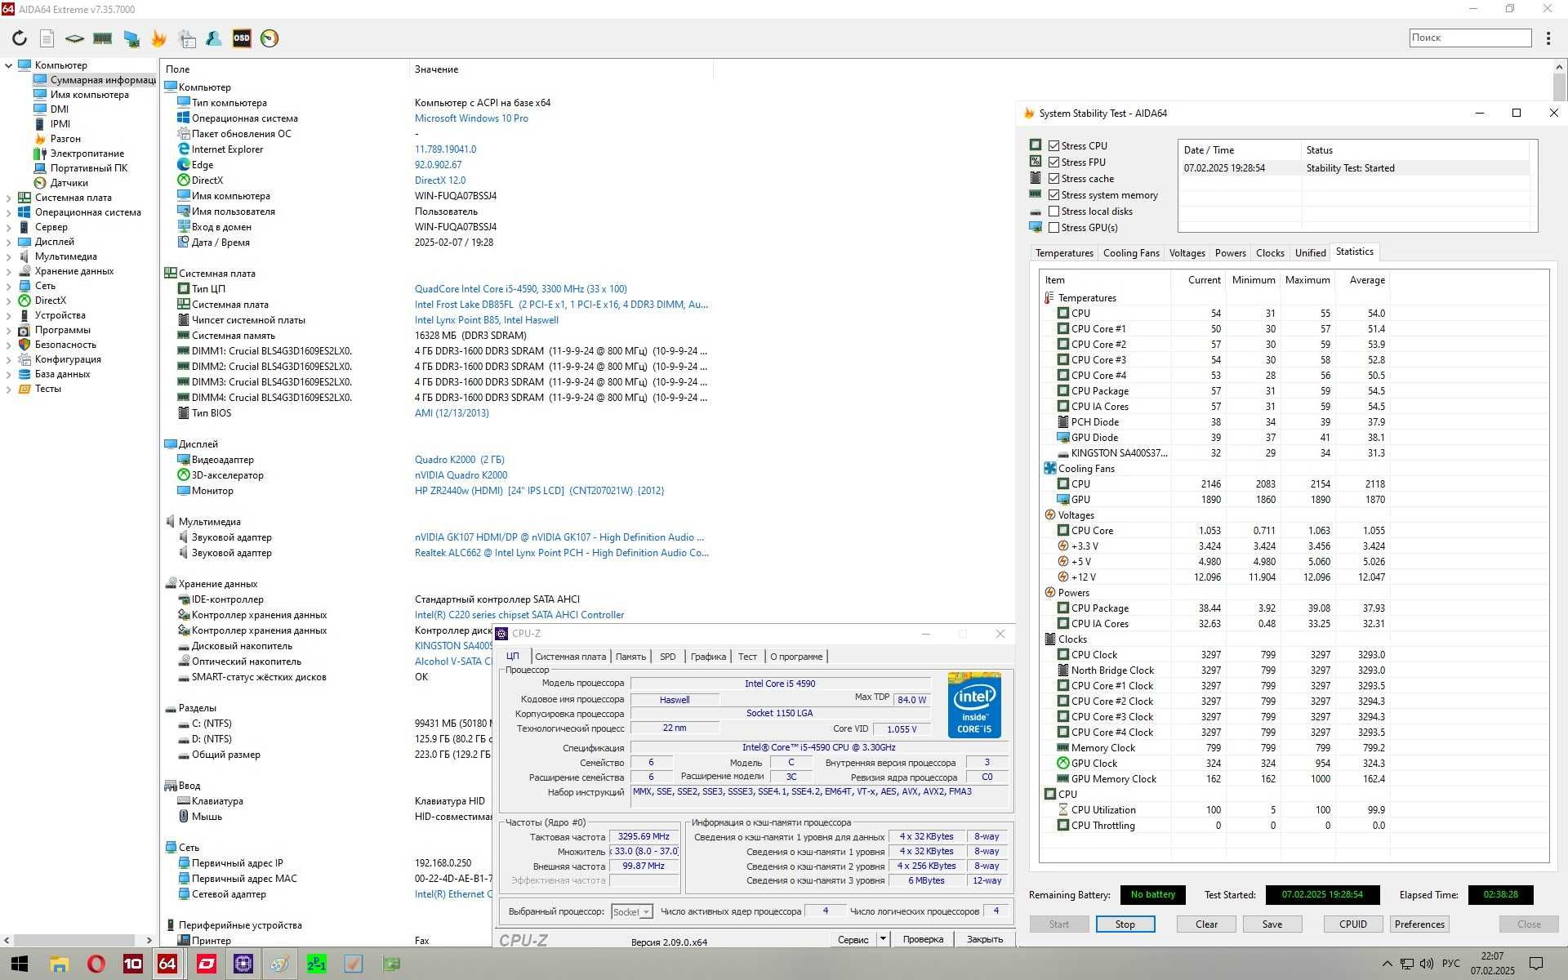Viewport: 1568px width, 980px height.
Task: Launch stability test via flame toolbar icon
Action: 158,38
